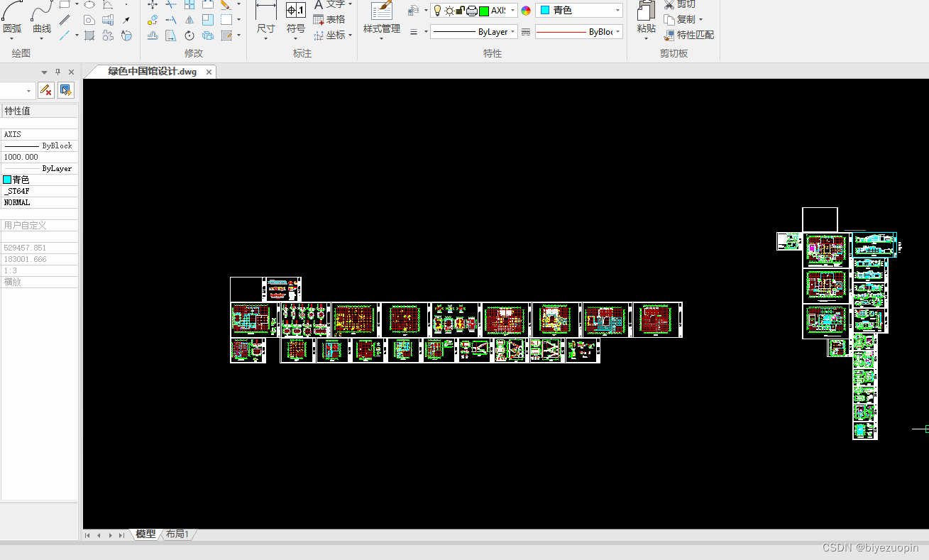The image size is (929, 560).
Task: Click the horizontal row of drawing sheets thumbnail
Action: tap(456, 320)
